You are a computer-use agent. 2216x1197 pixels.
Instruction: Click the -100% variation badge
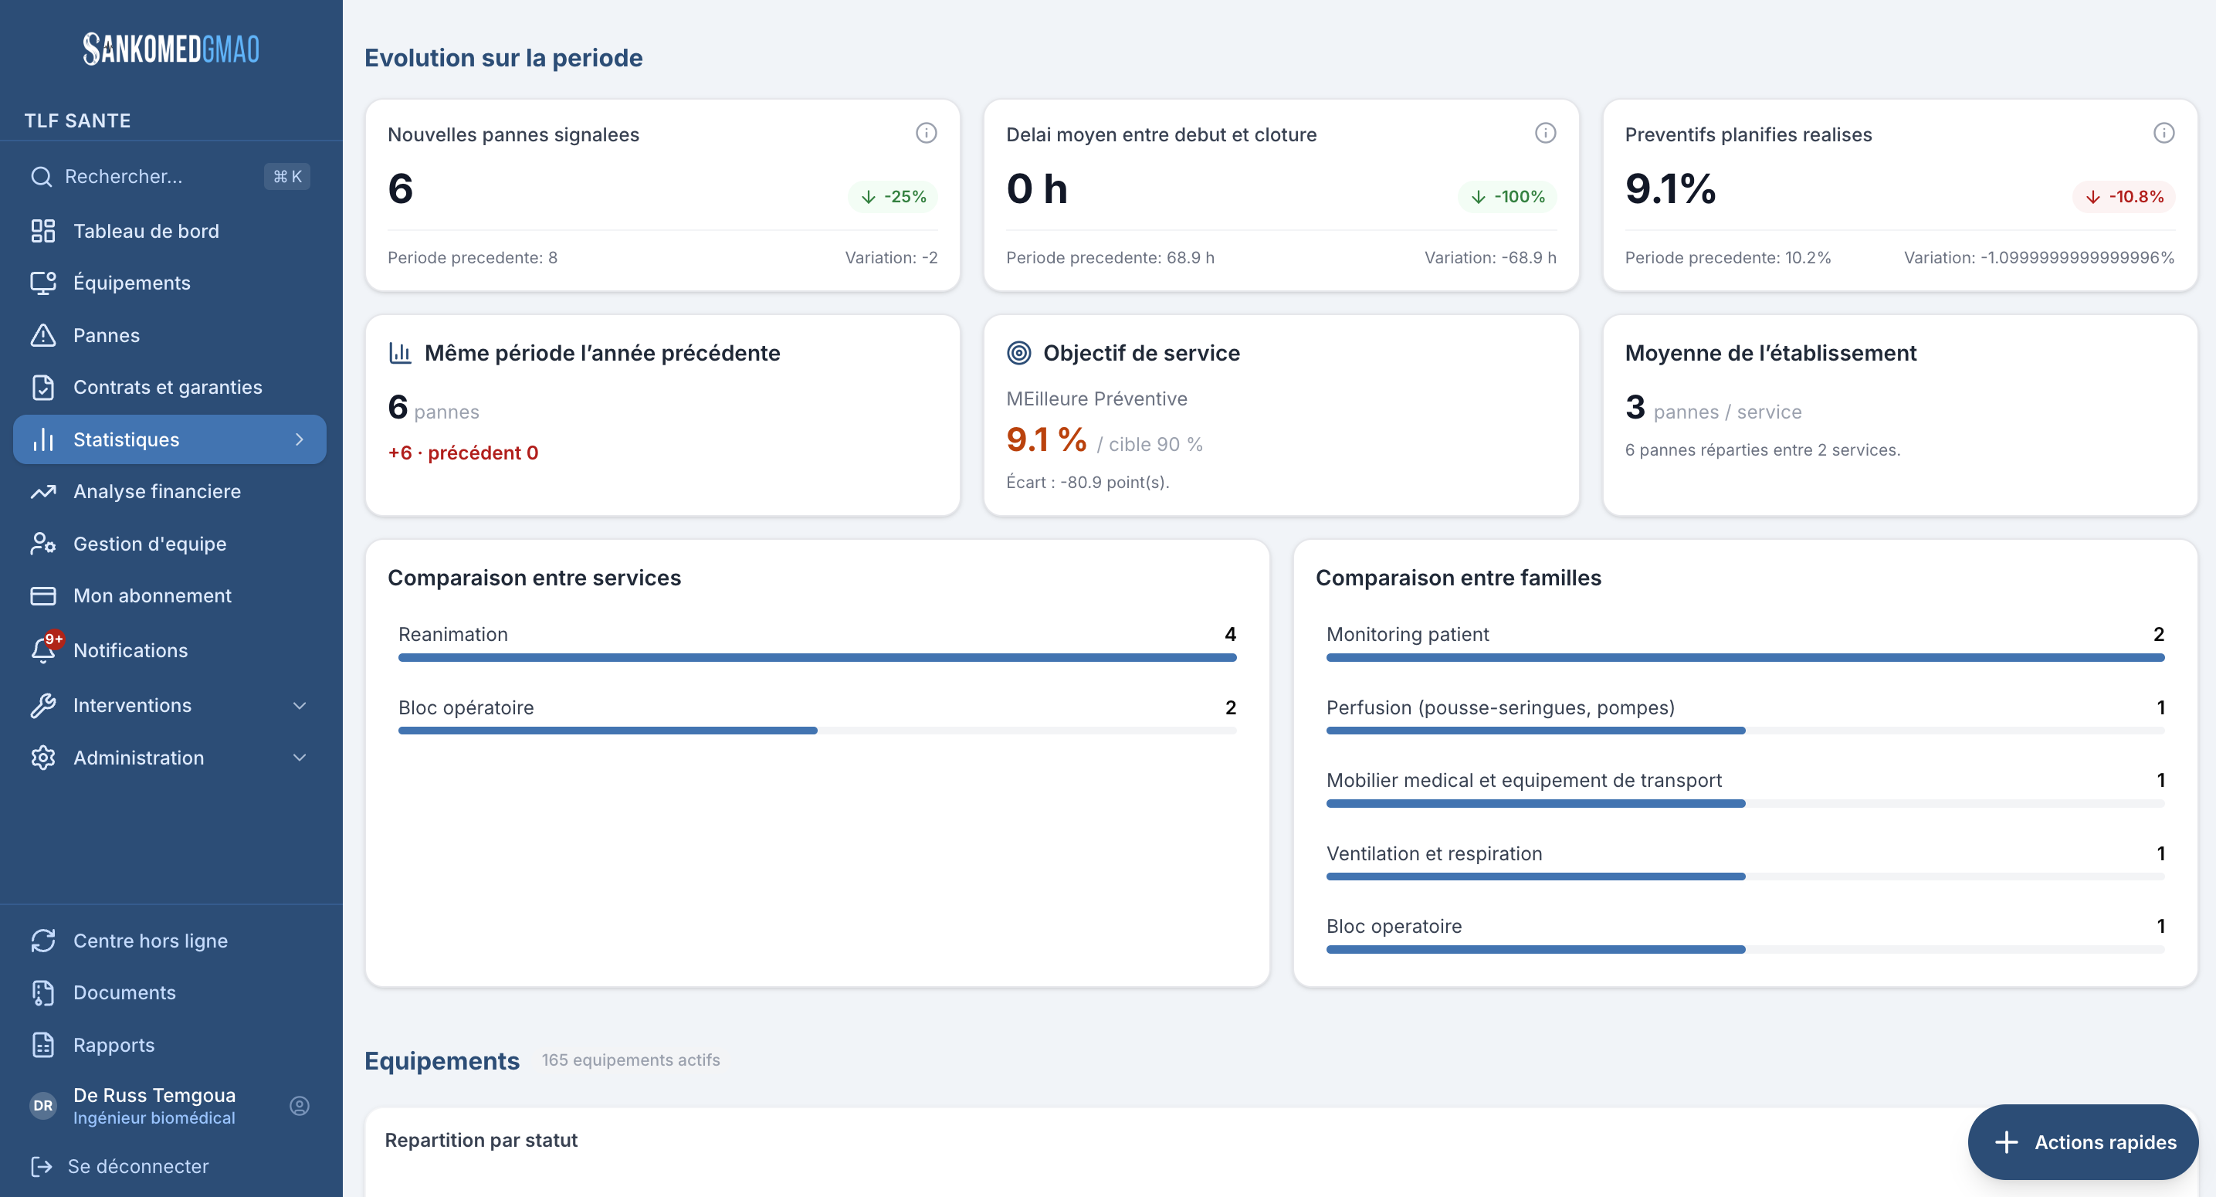(1507, 196)
